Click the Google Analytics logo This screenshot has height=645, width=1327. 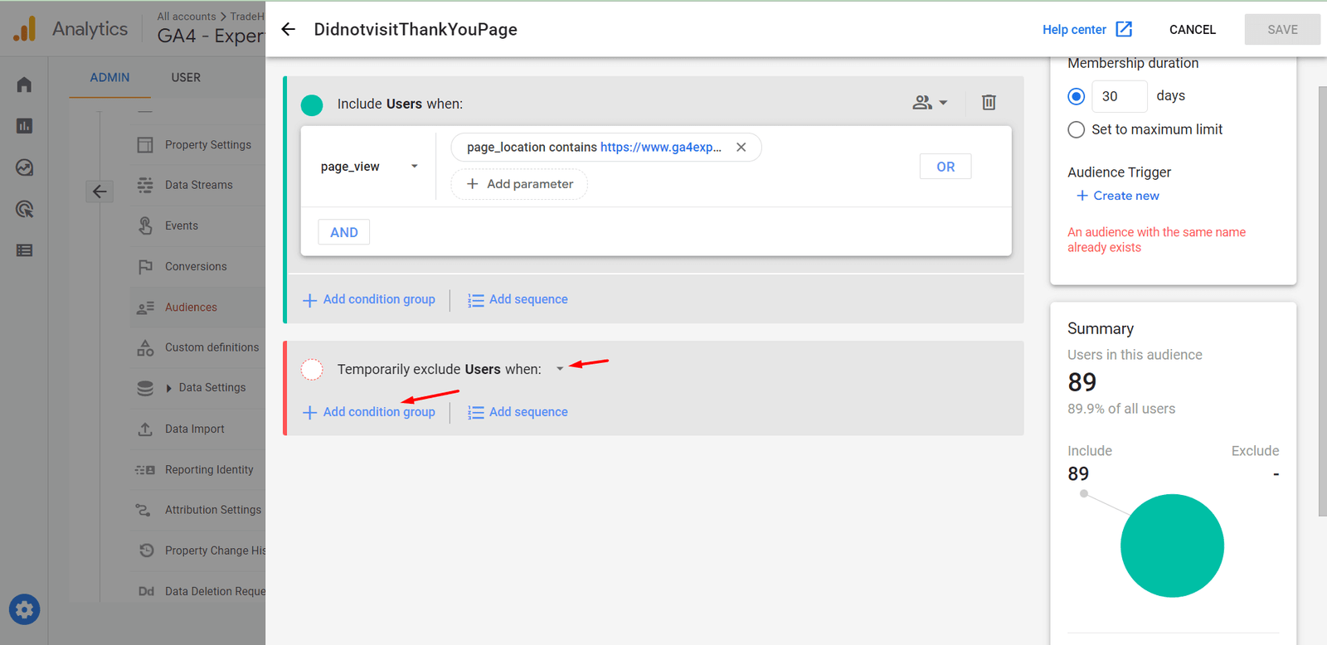tap(25, 29)
